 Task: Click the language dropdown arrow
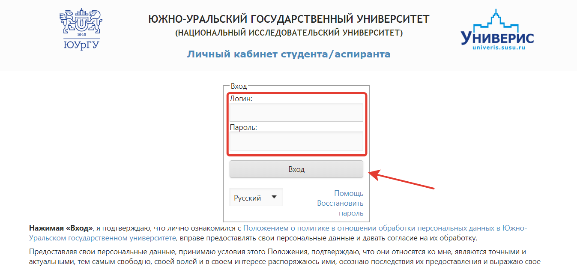click(274, 197)
